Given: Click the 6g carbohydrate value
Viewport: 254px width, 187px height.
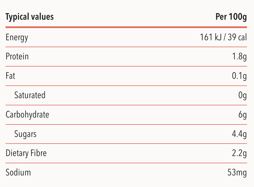Looking at the screenshot, I should (x=242, y=115).
